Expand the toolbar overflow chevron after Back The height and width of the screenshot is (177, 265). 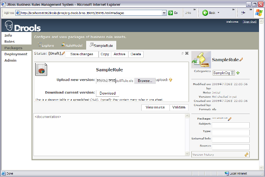pos(233,10)
